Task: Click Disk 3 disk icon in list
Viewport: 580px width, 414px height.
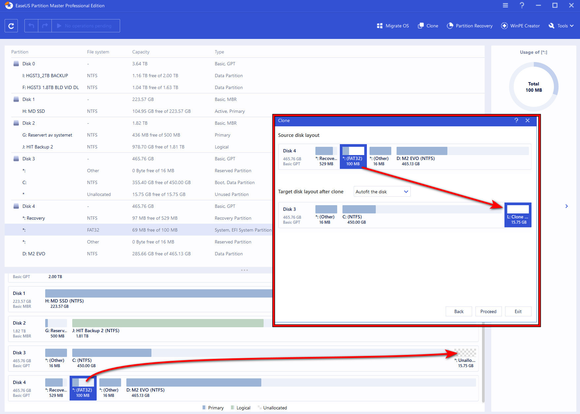Action: pos(16,159)
